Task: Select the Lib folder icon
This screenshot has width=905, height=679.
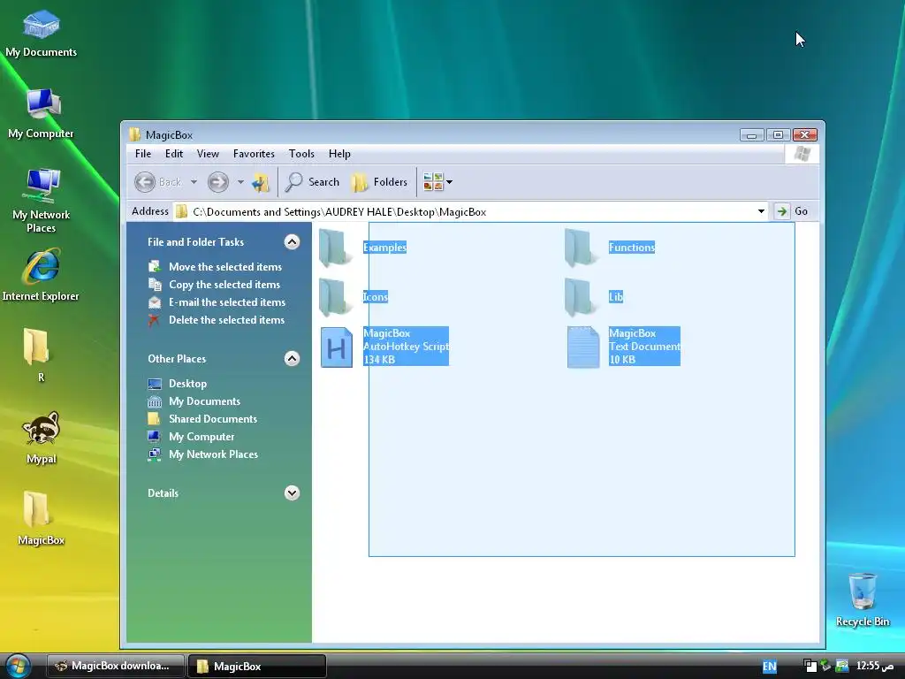Action: pyautogui.click(x=580, y=297)
